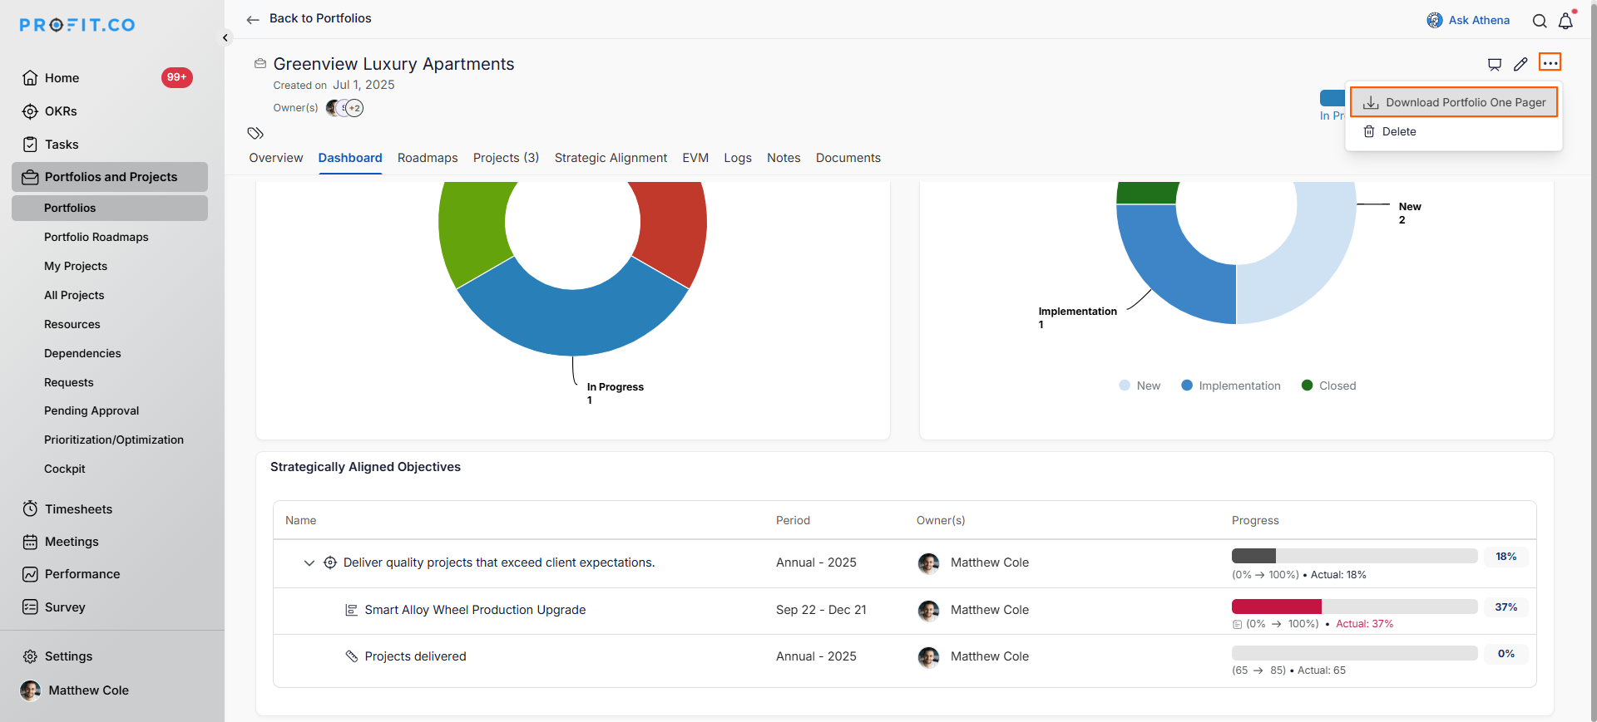This screenshot has height=722, width=1597.
Task: Collapse the left sidebar with chevron
Action: pyautogui.click(x=225, y=37)
